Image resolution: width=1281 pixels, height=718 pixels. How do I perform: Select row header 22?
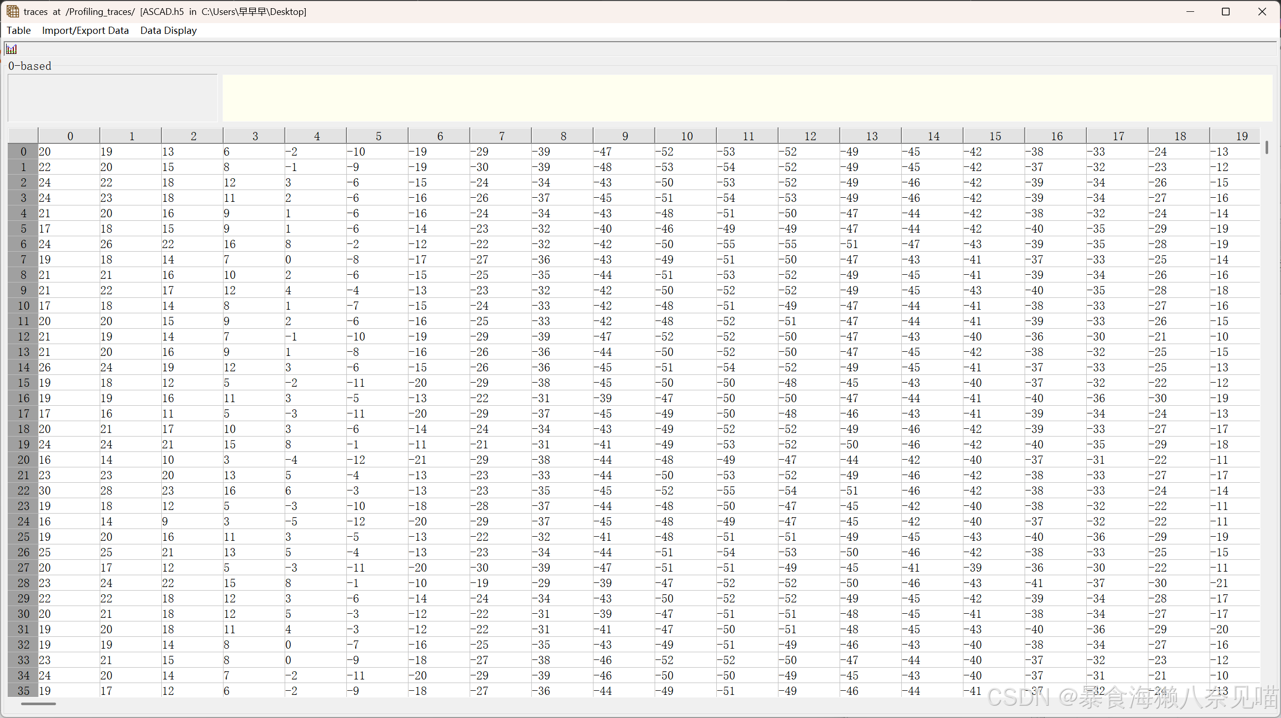[x=23, y=490]
